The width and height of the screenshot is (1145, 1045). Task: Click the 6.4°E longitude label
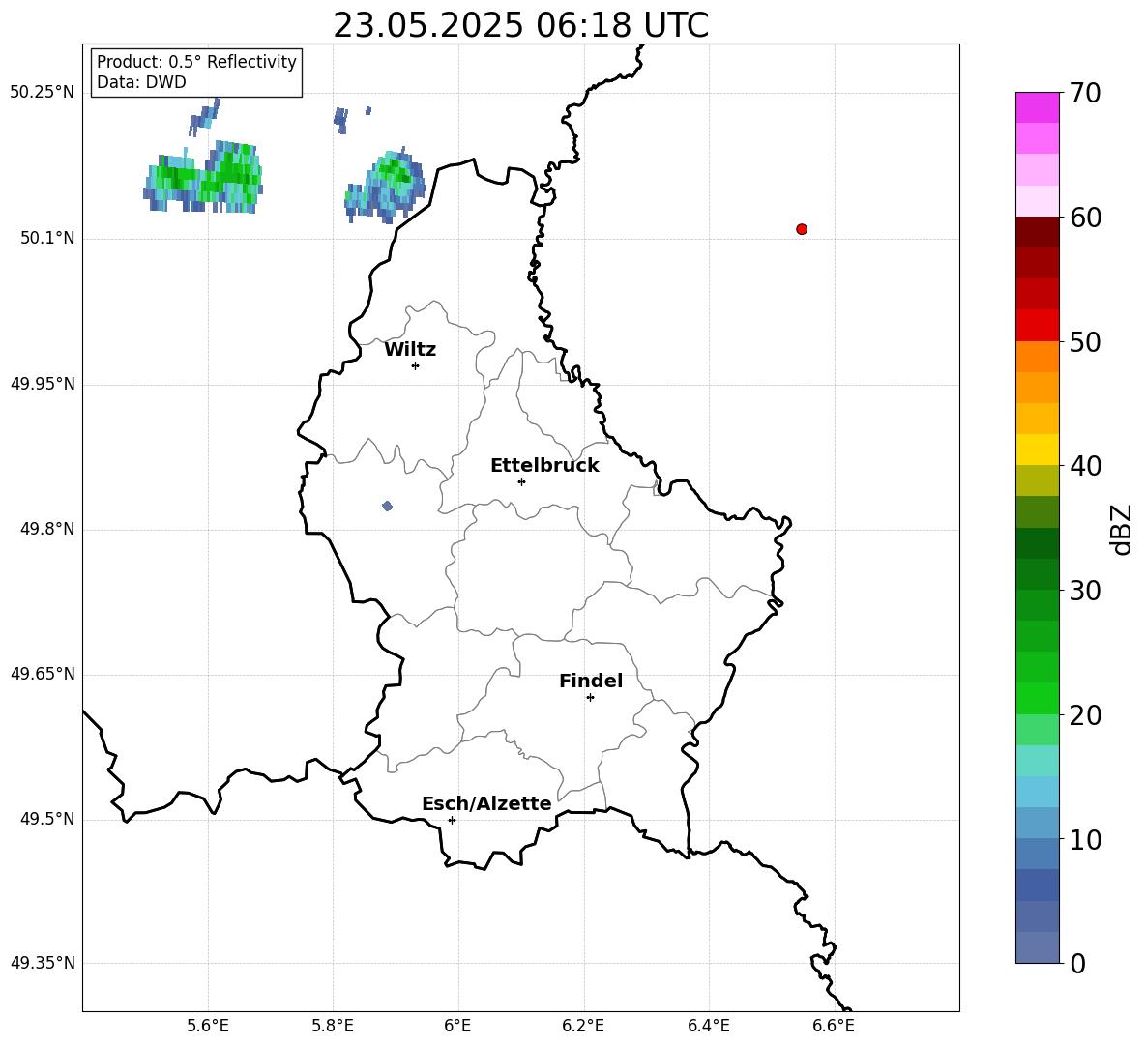pos(708,1026)
